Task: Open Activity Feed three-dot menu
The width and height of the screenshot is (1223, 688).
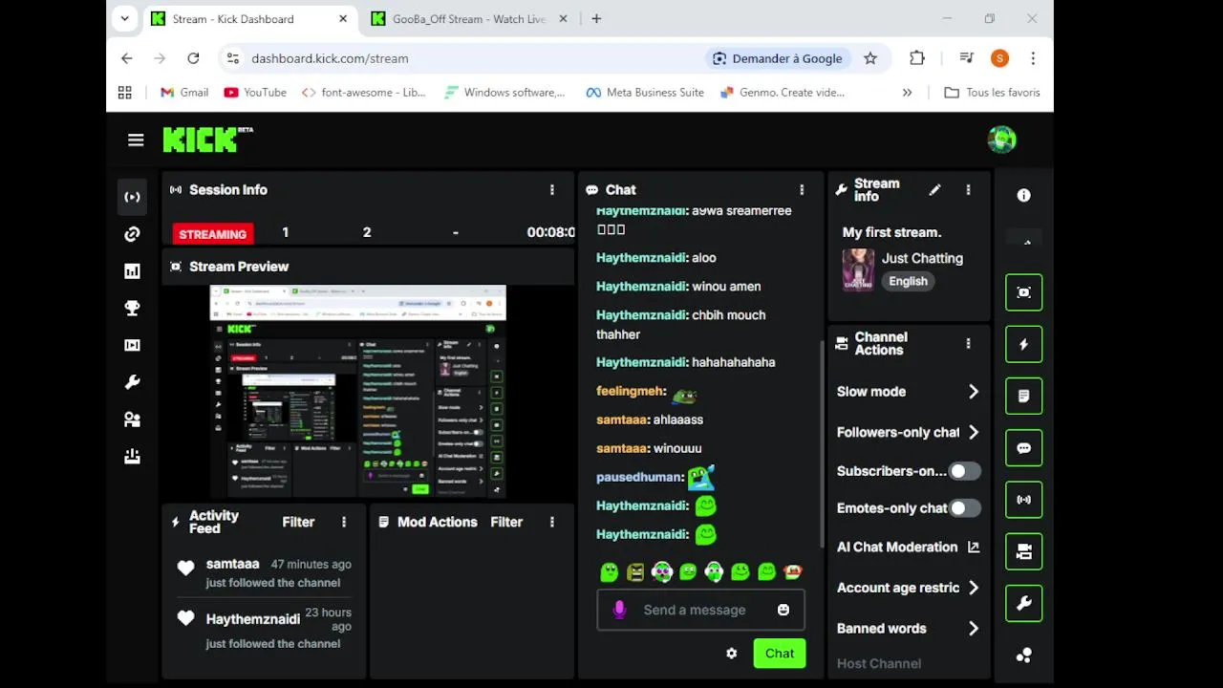Action: (x=344, y=522)
